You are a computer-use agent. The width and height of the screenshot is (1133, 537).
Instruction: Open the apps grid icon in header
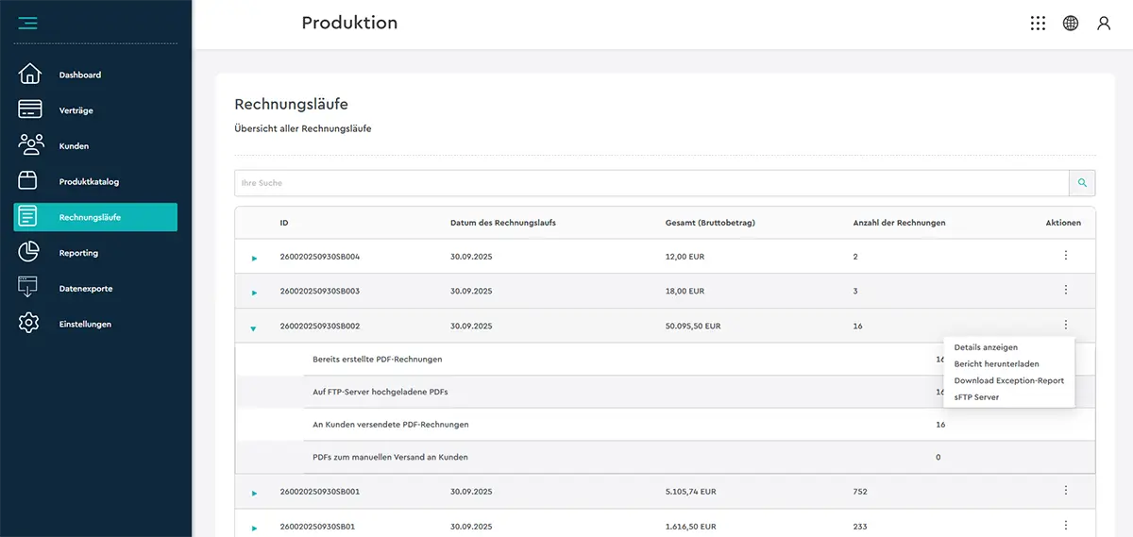(x=1038, y=24)
